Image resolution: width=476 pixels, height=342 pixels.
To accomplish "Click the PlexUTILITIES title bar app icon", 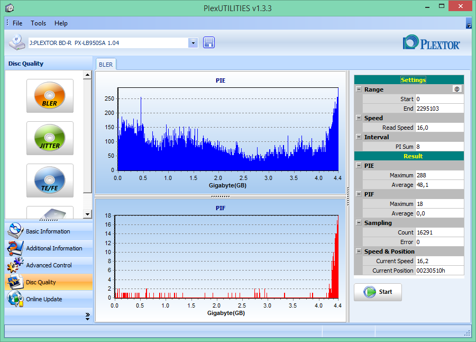I will (x=10, y=7).
